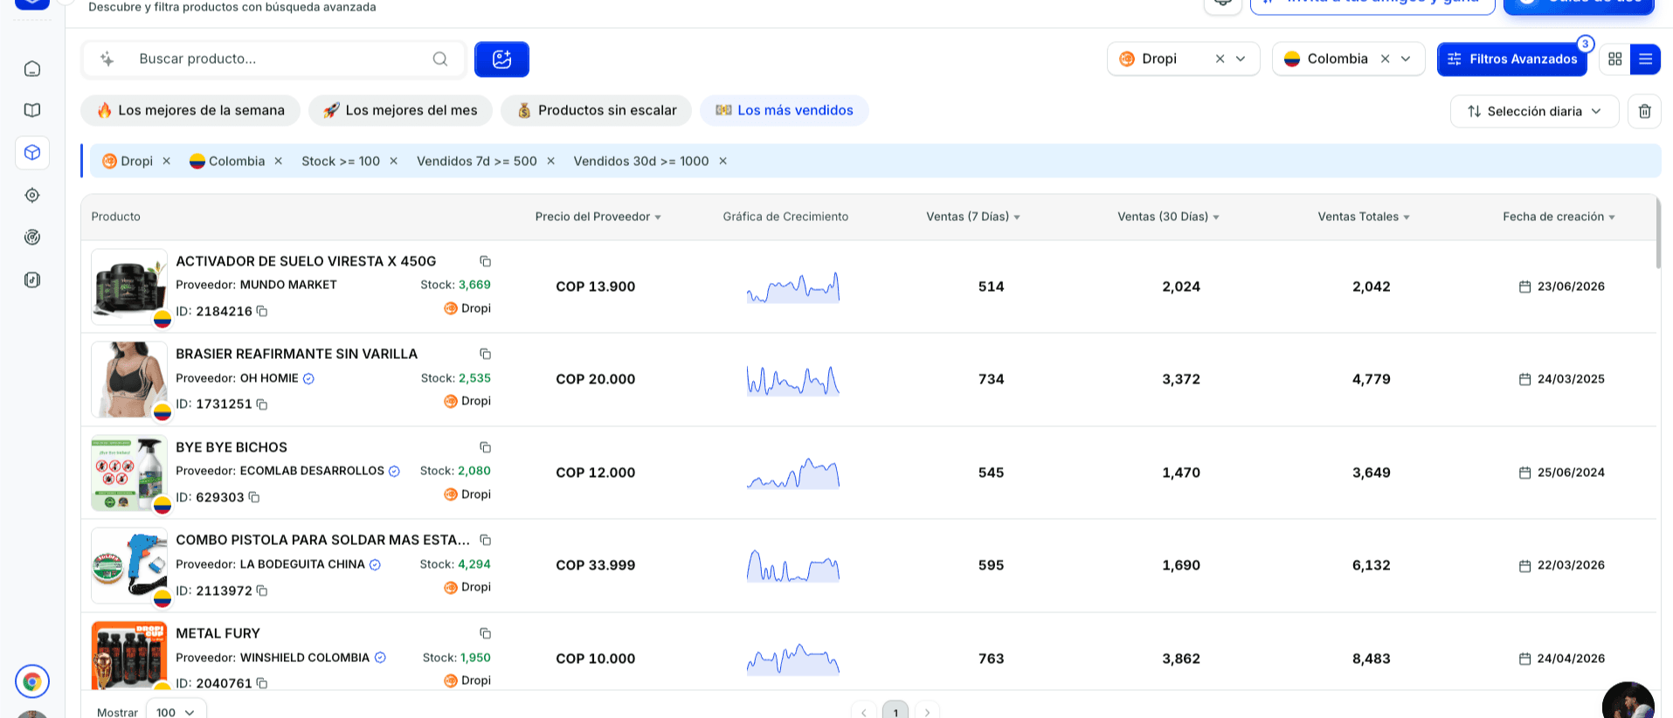Copy the name ACTIVADOR DE SUELO VIRESTA
The height and width of the screenshot is (718, 1673).
pos(486,261)
